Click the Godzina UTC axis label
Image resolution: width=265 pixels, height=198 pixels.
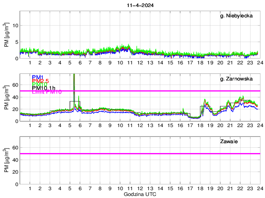click(140, 194)
